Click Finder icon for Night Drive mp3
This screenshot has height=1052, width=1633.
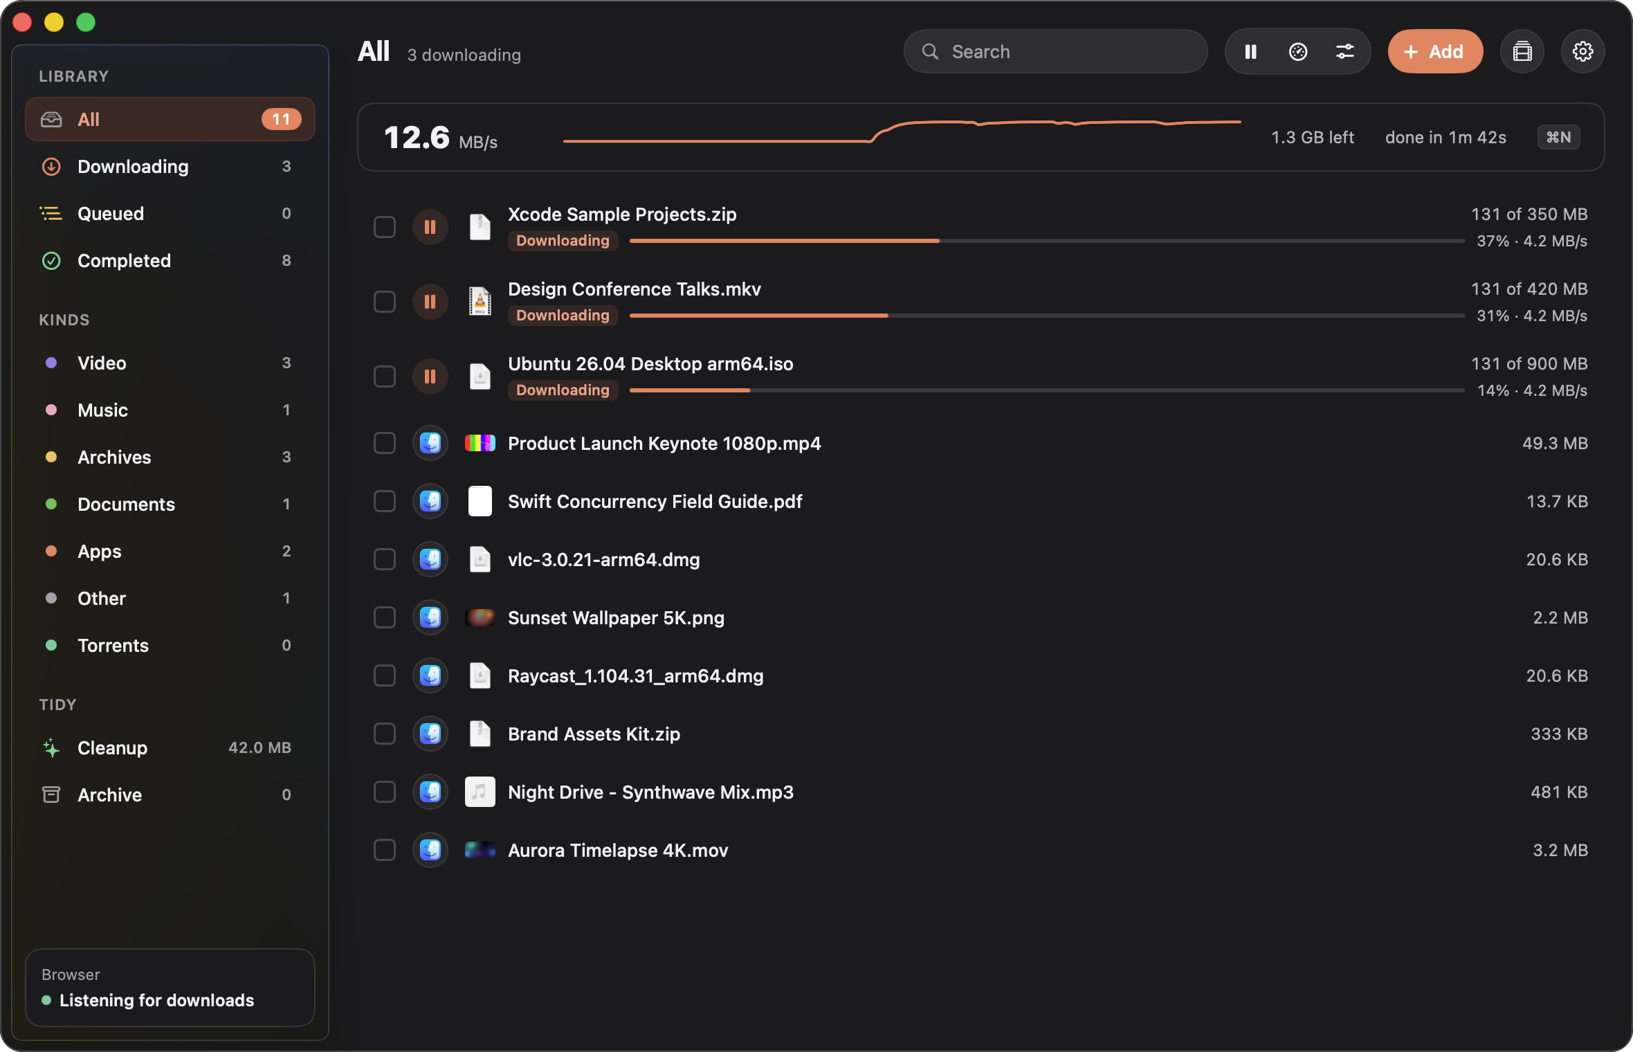point(430,792)
